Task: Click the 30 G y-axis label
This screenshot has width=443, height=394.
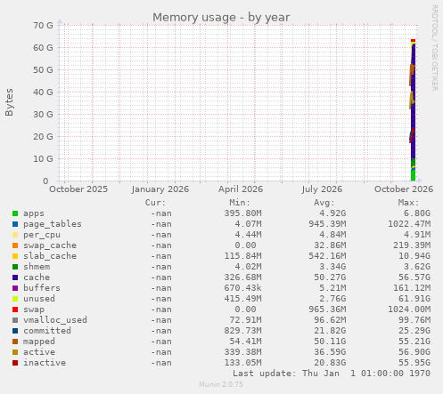Action: [x=43, y=115]
